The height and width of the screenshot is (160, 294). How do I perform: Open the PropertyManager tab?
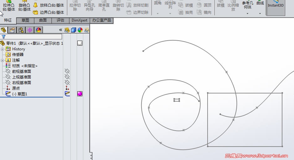12,30
